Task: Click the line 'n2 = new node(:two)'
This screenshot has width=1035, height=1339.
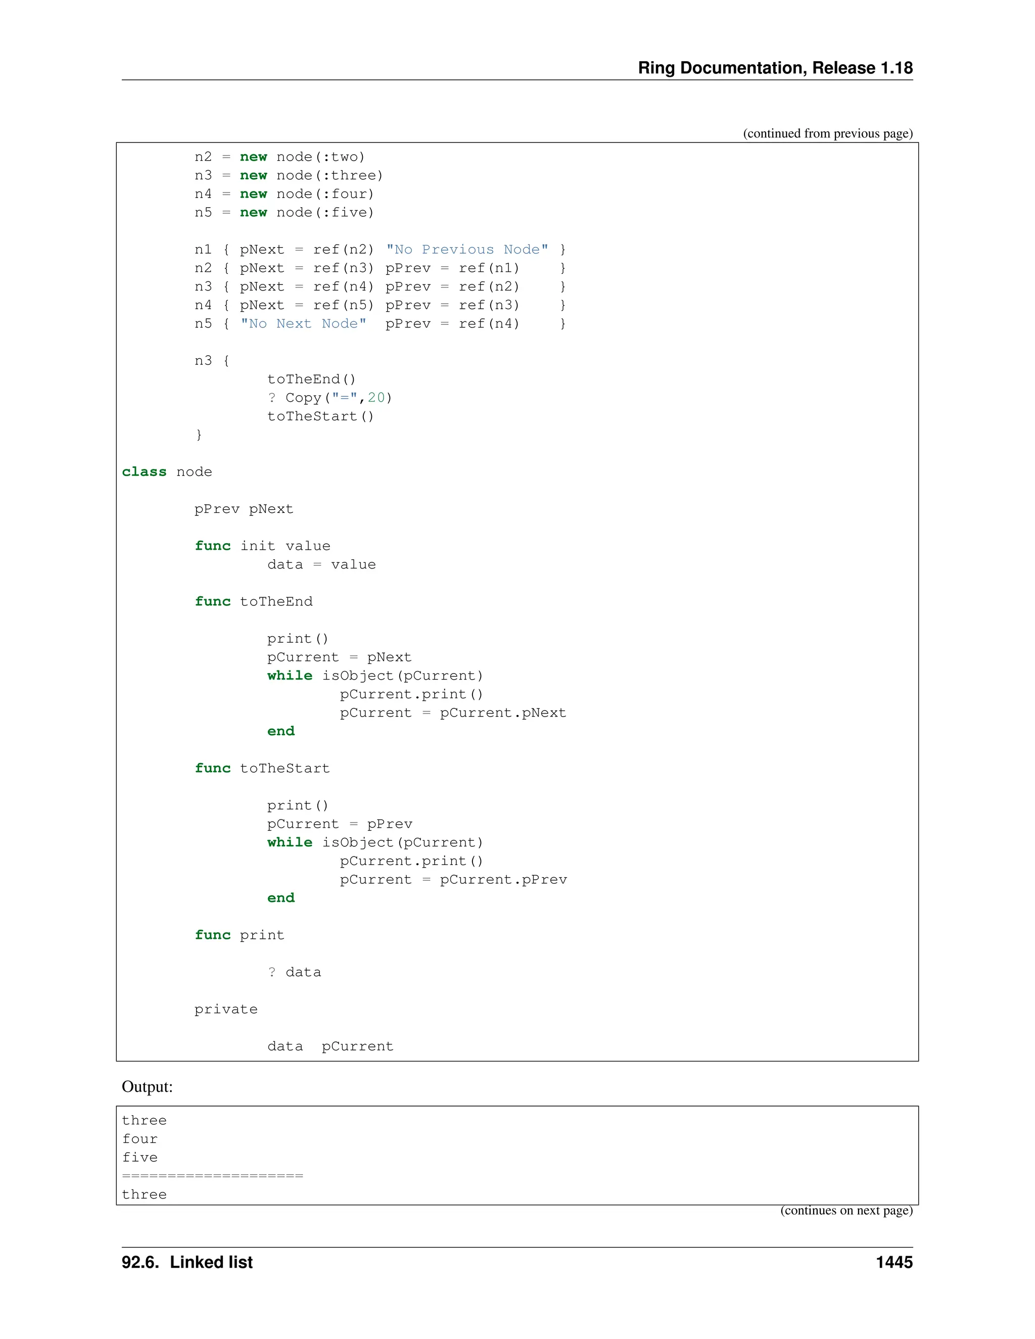Action: (279, 157)
